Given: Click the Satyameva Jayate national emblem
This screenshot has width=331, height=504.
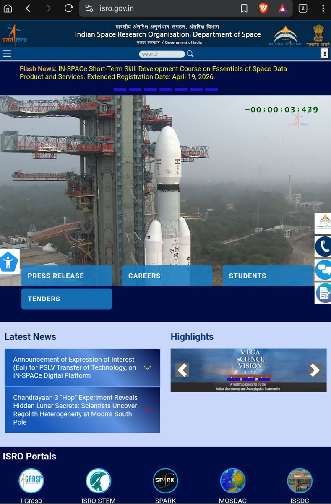Looking at the screenshot, I should pos(318,35).
